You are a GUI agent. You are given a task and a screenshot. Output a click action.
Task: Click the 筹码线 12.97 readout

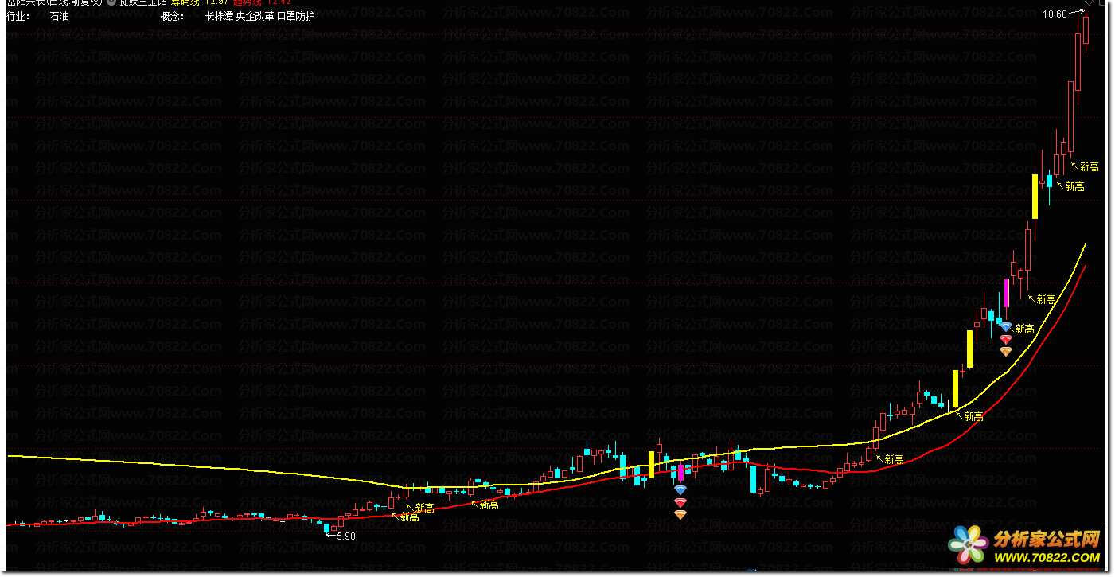199,2
